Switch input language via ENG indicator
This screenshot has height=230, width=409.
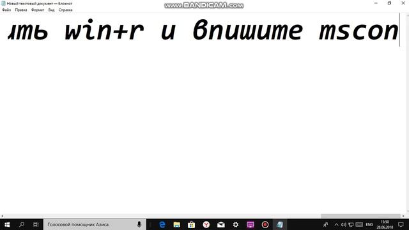[x=369, y=224]
